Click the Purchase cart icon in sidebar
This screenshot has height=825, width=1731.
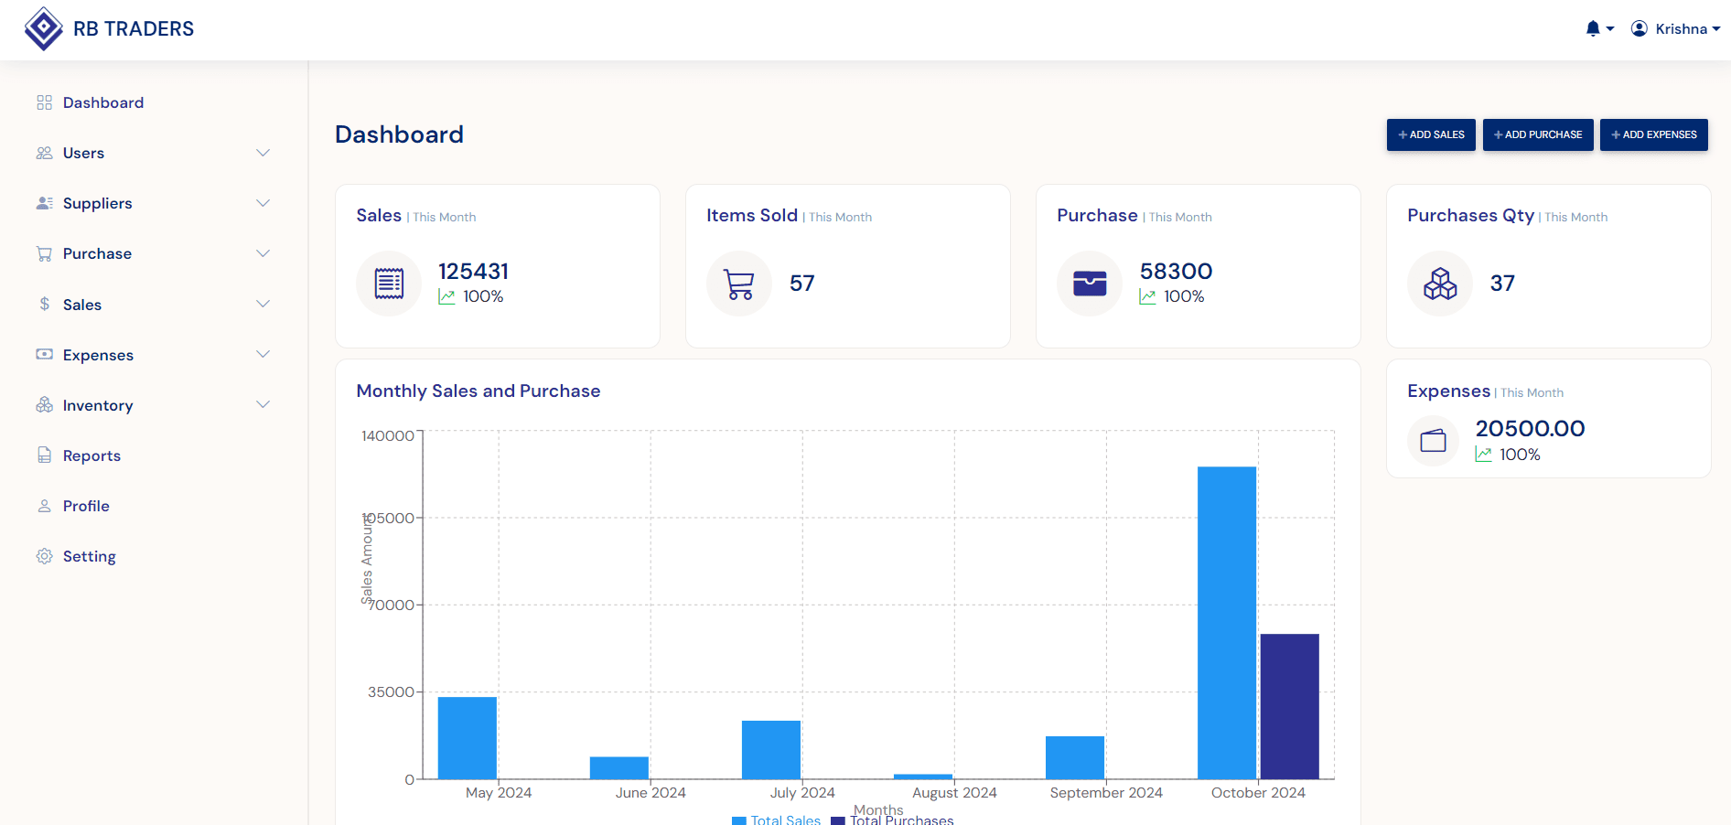[x=44, y=253]
